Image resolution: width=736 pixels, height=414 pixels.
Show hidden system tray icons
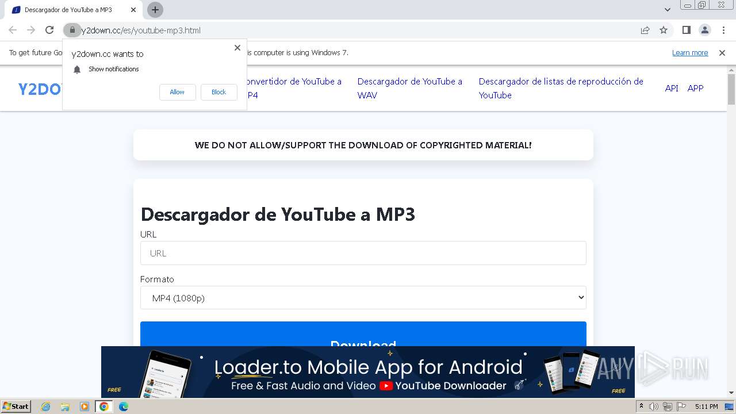[x=642, y=407]
